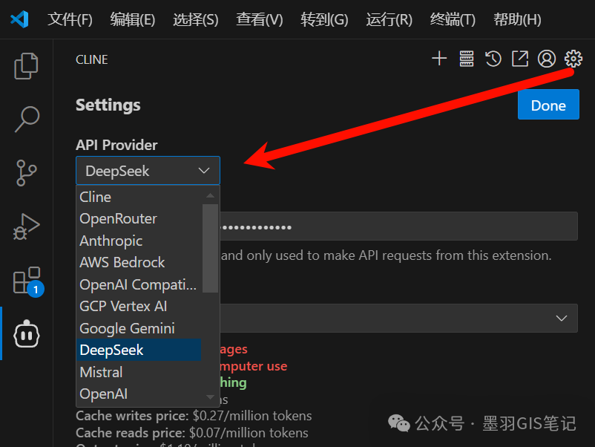595x447 pixels.
Task: Open the Source Control view
Action: 26,172
